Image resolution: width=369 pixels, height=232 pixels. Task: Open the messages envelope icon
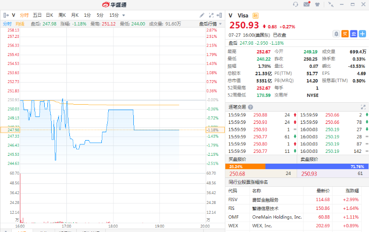tap(307, 4)
